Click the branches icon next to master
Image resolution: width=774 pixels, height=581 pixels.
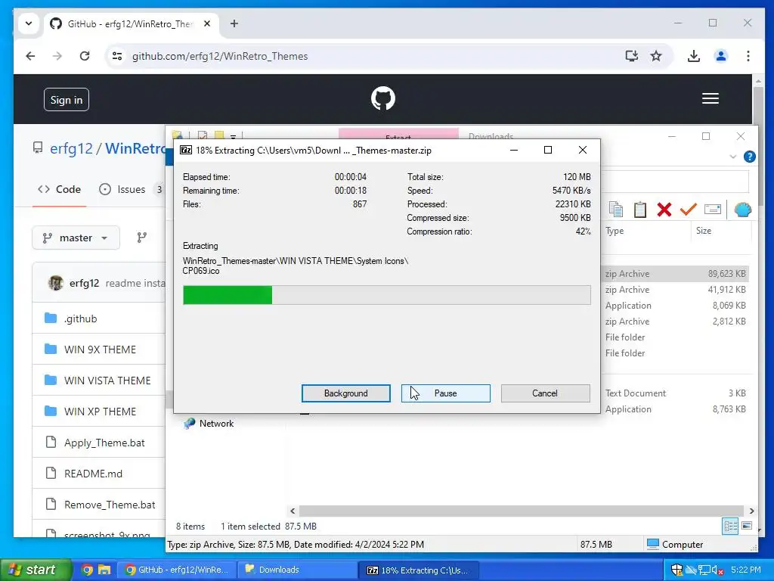141,238
